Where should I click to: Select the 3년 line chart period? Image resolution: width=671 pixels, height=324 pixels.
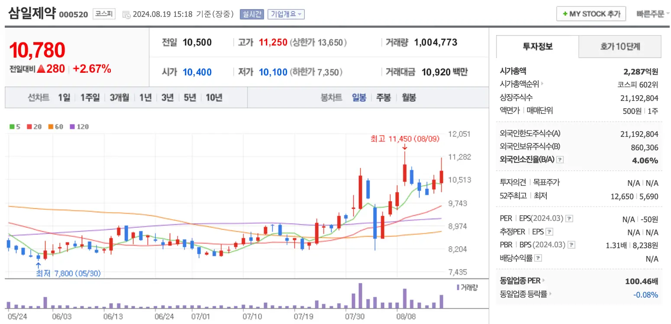click(x=168, y=97)
